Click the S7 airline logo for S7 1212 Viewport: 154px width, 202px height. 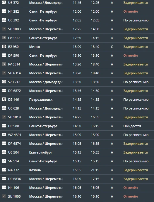[4, 82]
